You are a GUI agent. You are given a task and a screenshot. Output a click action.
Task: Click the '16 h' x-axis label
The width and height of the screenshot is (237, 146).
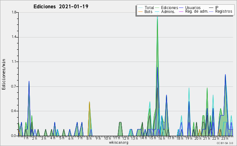tap(162, 138)
